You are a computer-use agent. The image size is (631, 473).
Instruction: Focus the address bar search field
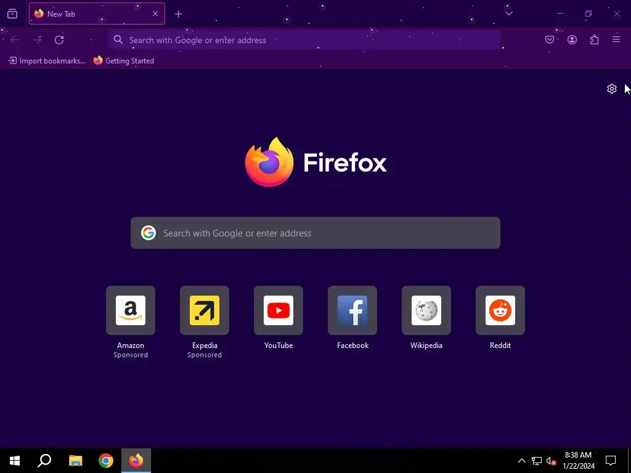pyautogui.click(x=304, y=40)
